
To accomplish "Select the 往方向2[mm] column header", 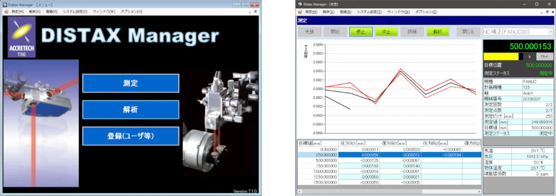I will [x=442, y=143].
